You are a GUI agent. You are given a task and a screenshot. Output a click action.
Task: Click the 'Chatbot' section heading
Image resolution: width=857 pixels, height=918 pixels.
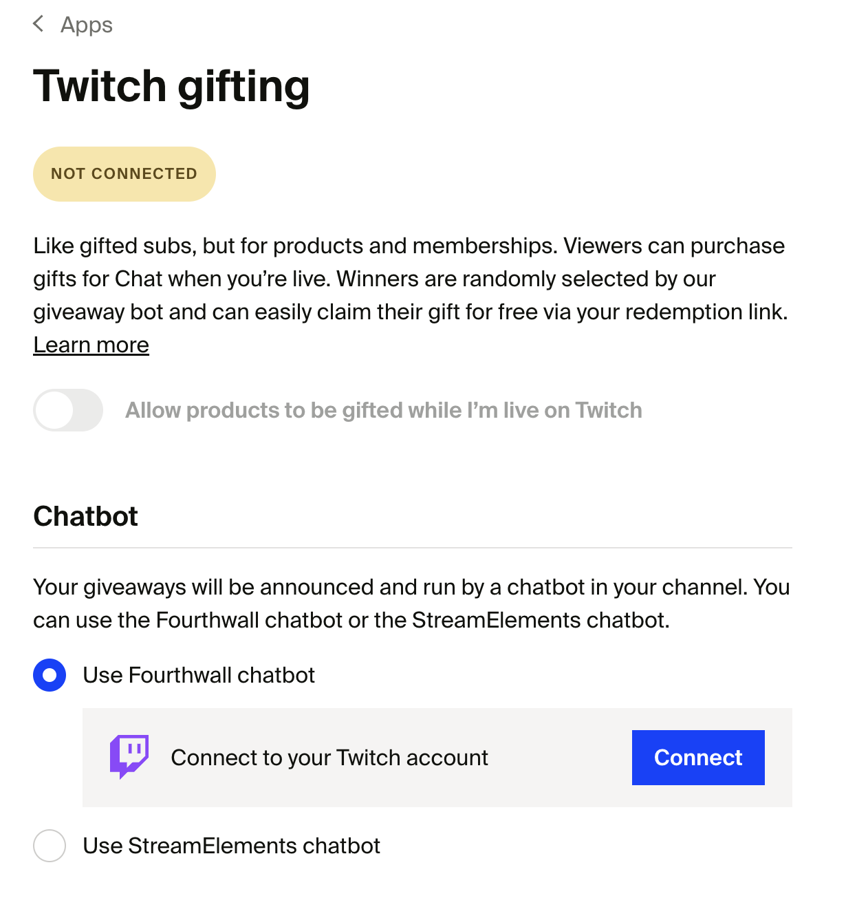[x=85, y=516]
